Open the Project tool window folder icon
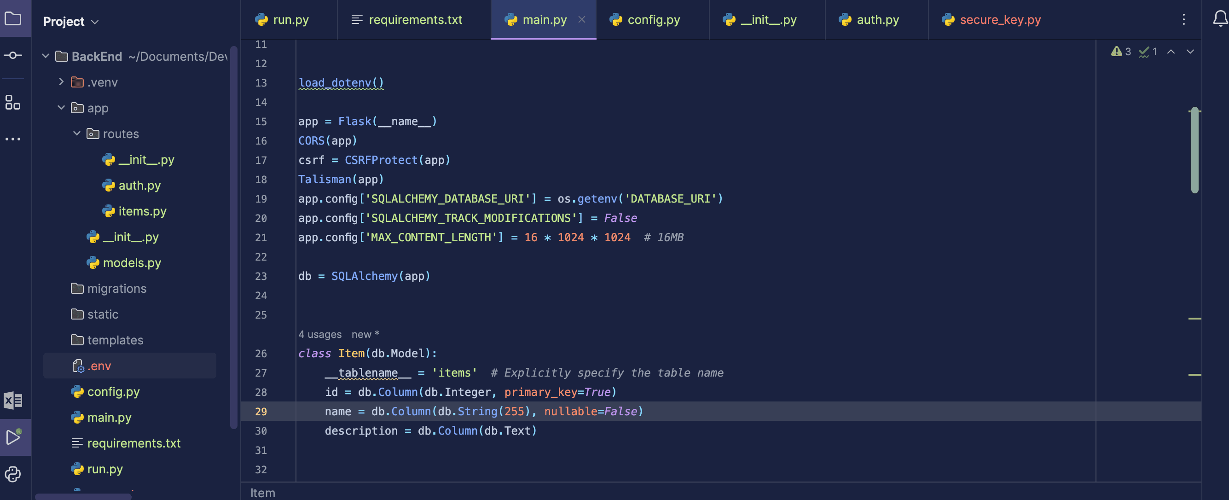Viewport: 1229px width, 500px height. coord(13,18)
